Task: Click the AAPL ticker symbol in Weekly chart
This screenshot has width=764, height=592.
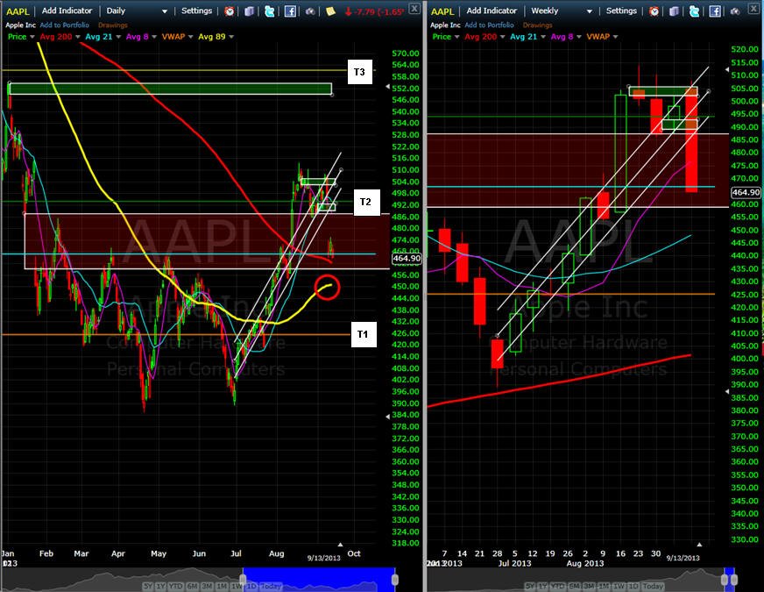Action: tap(442, 11)
